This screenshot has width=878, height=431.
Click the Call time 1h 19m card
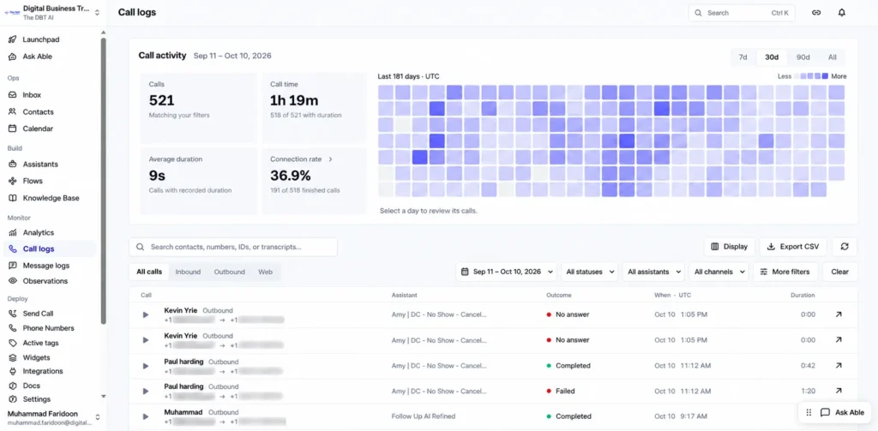click(314, 106)
